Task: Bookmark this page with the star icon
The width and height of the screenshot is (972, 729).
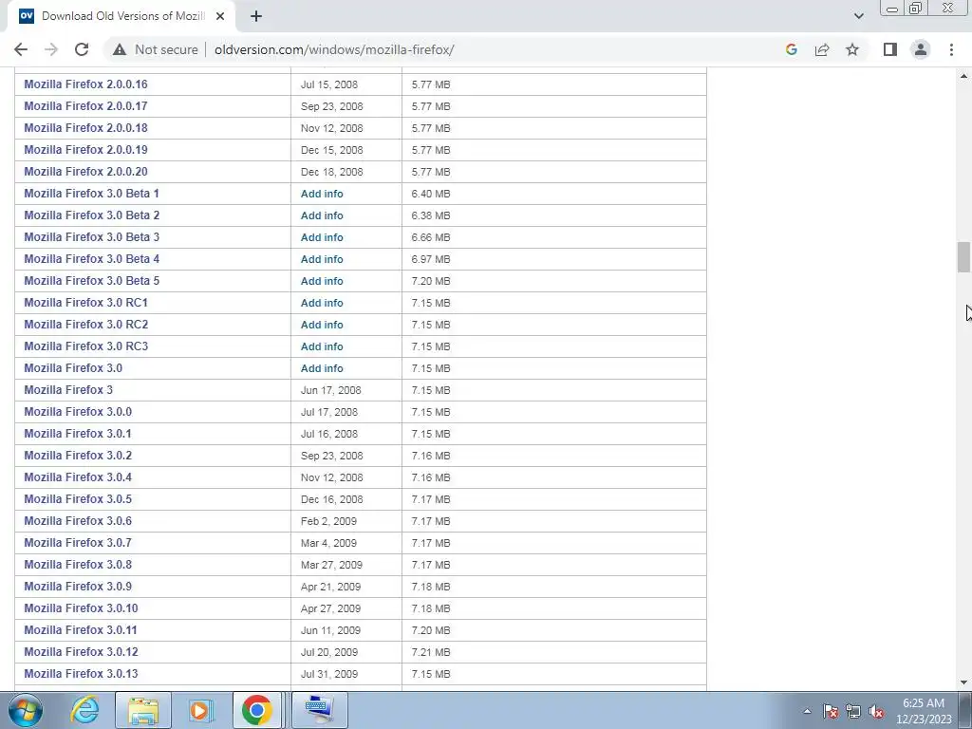Action: pyautogui.click(x=852, y=49)
